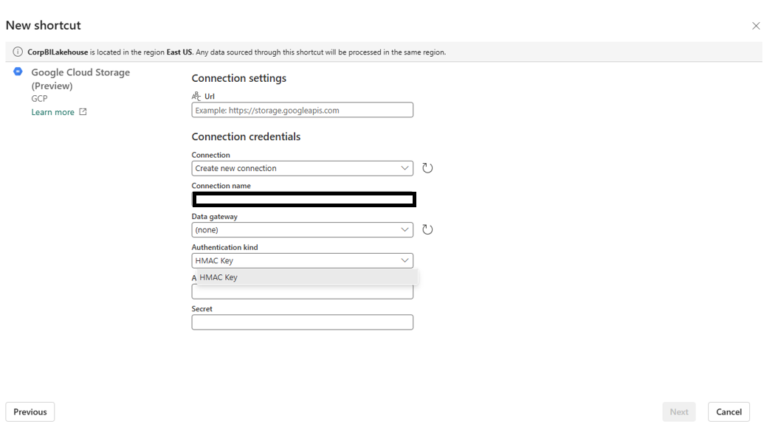
Task: Refresh the Data gateway list
Action: point(427,229)
